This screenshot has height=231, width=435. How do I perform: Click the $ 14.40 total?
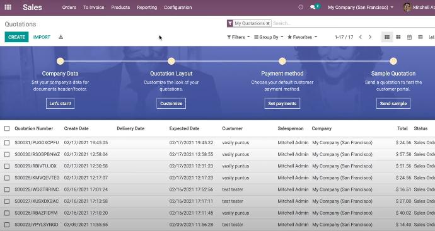pos(403,225)
